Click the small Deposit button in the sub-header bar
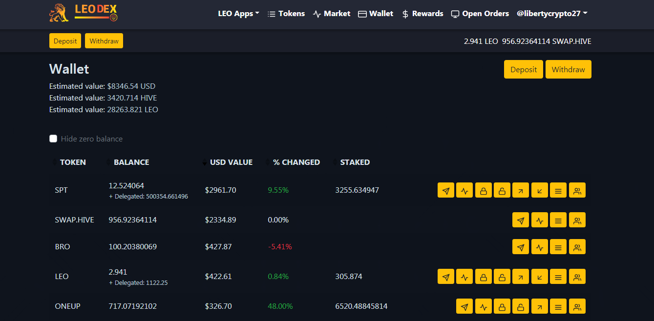Screen dimensions: 654x321 click(65, 41)
